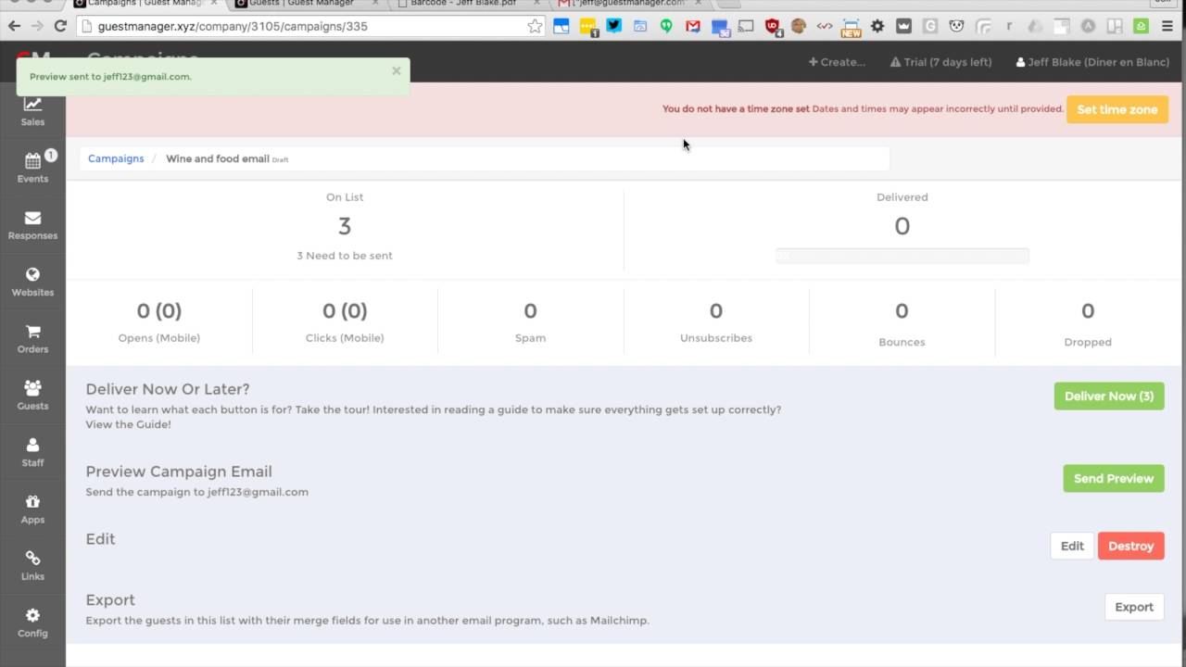Switch to Guests | Guest Manager tab
The height and width of the screenshot is (667, 1186).
[x=306, y=5]
